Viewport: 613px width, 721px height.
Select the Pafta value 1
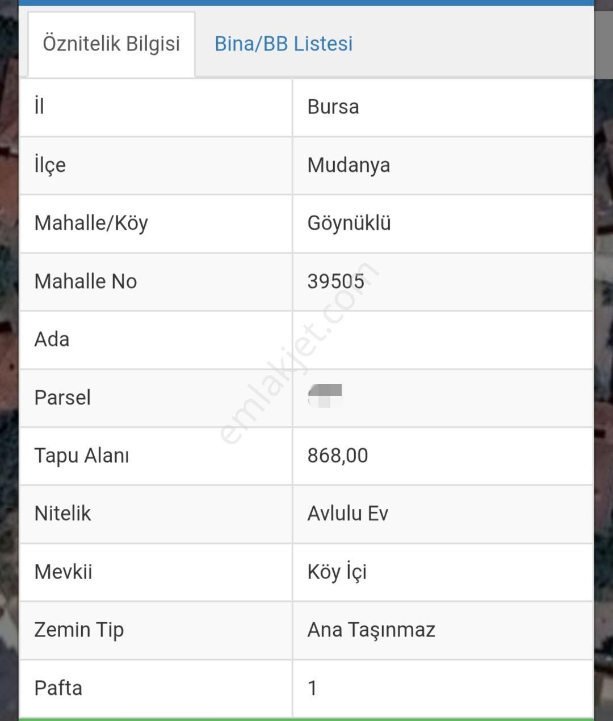[x=312, y=688]
